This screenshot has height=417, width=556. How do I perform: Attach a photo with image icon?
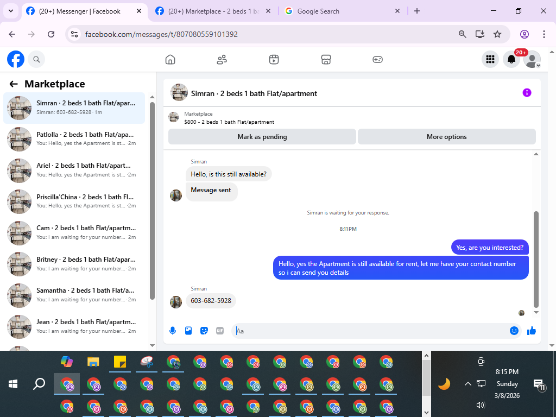point(188,331)
